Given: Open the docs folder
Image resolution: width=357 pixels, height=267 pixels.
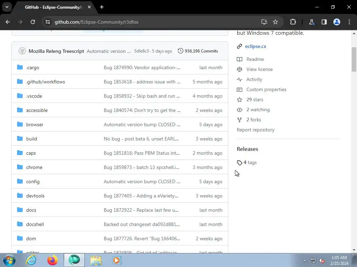Looking at the screenshot, I should pos(31,210).
